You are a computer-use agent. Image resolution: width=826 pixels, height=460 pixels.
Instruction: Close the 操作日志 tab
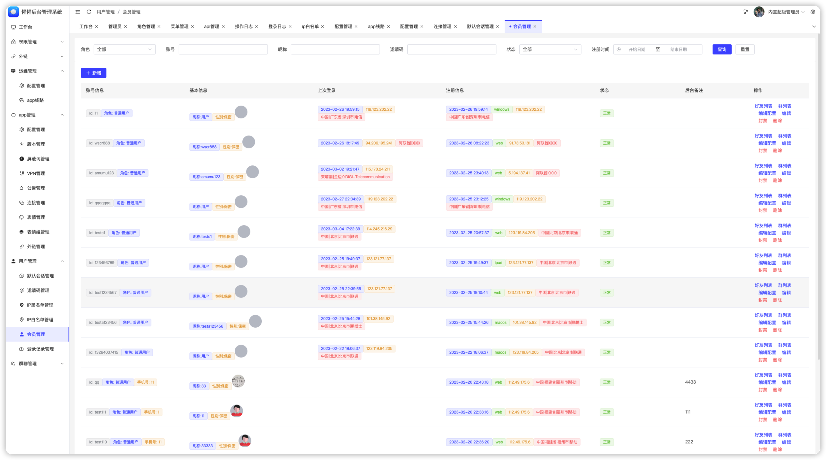257,27
